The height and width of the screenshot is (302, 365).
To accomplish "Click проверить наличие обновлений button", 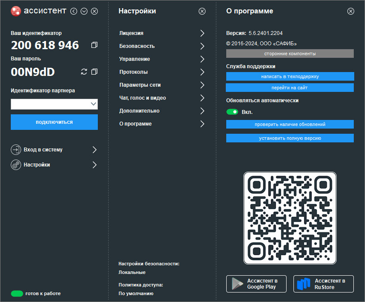I will pos(290,124).
